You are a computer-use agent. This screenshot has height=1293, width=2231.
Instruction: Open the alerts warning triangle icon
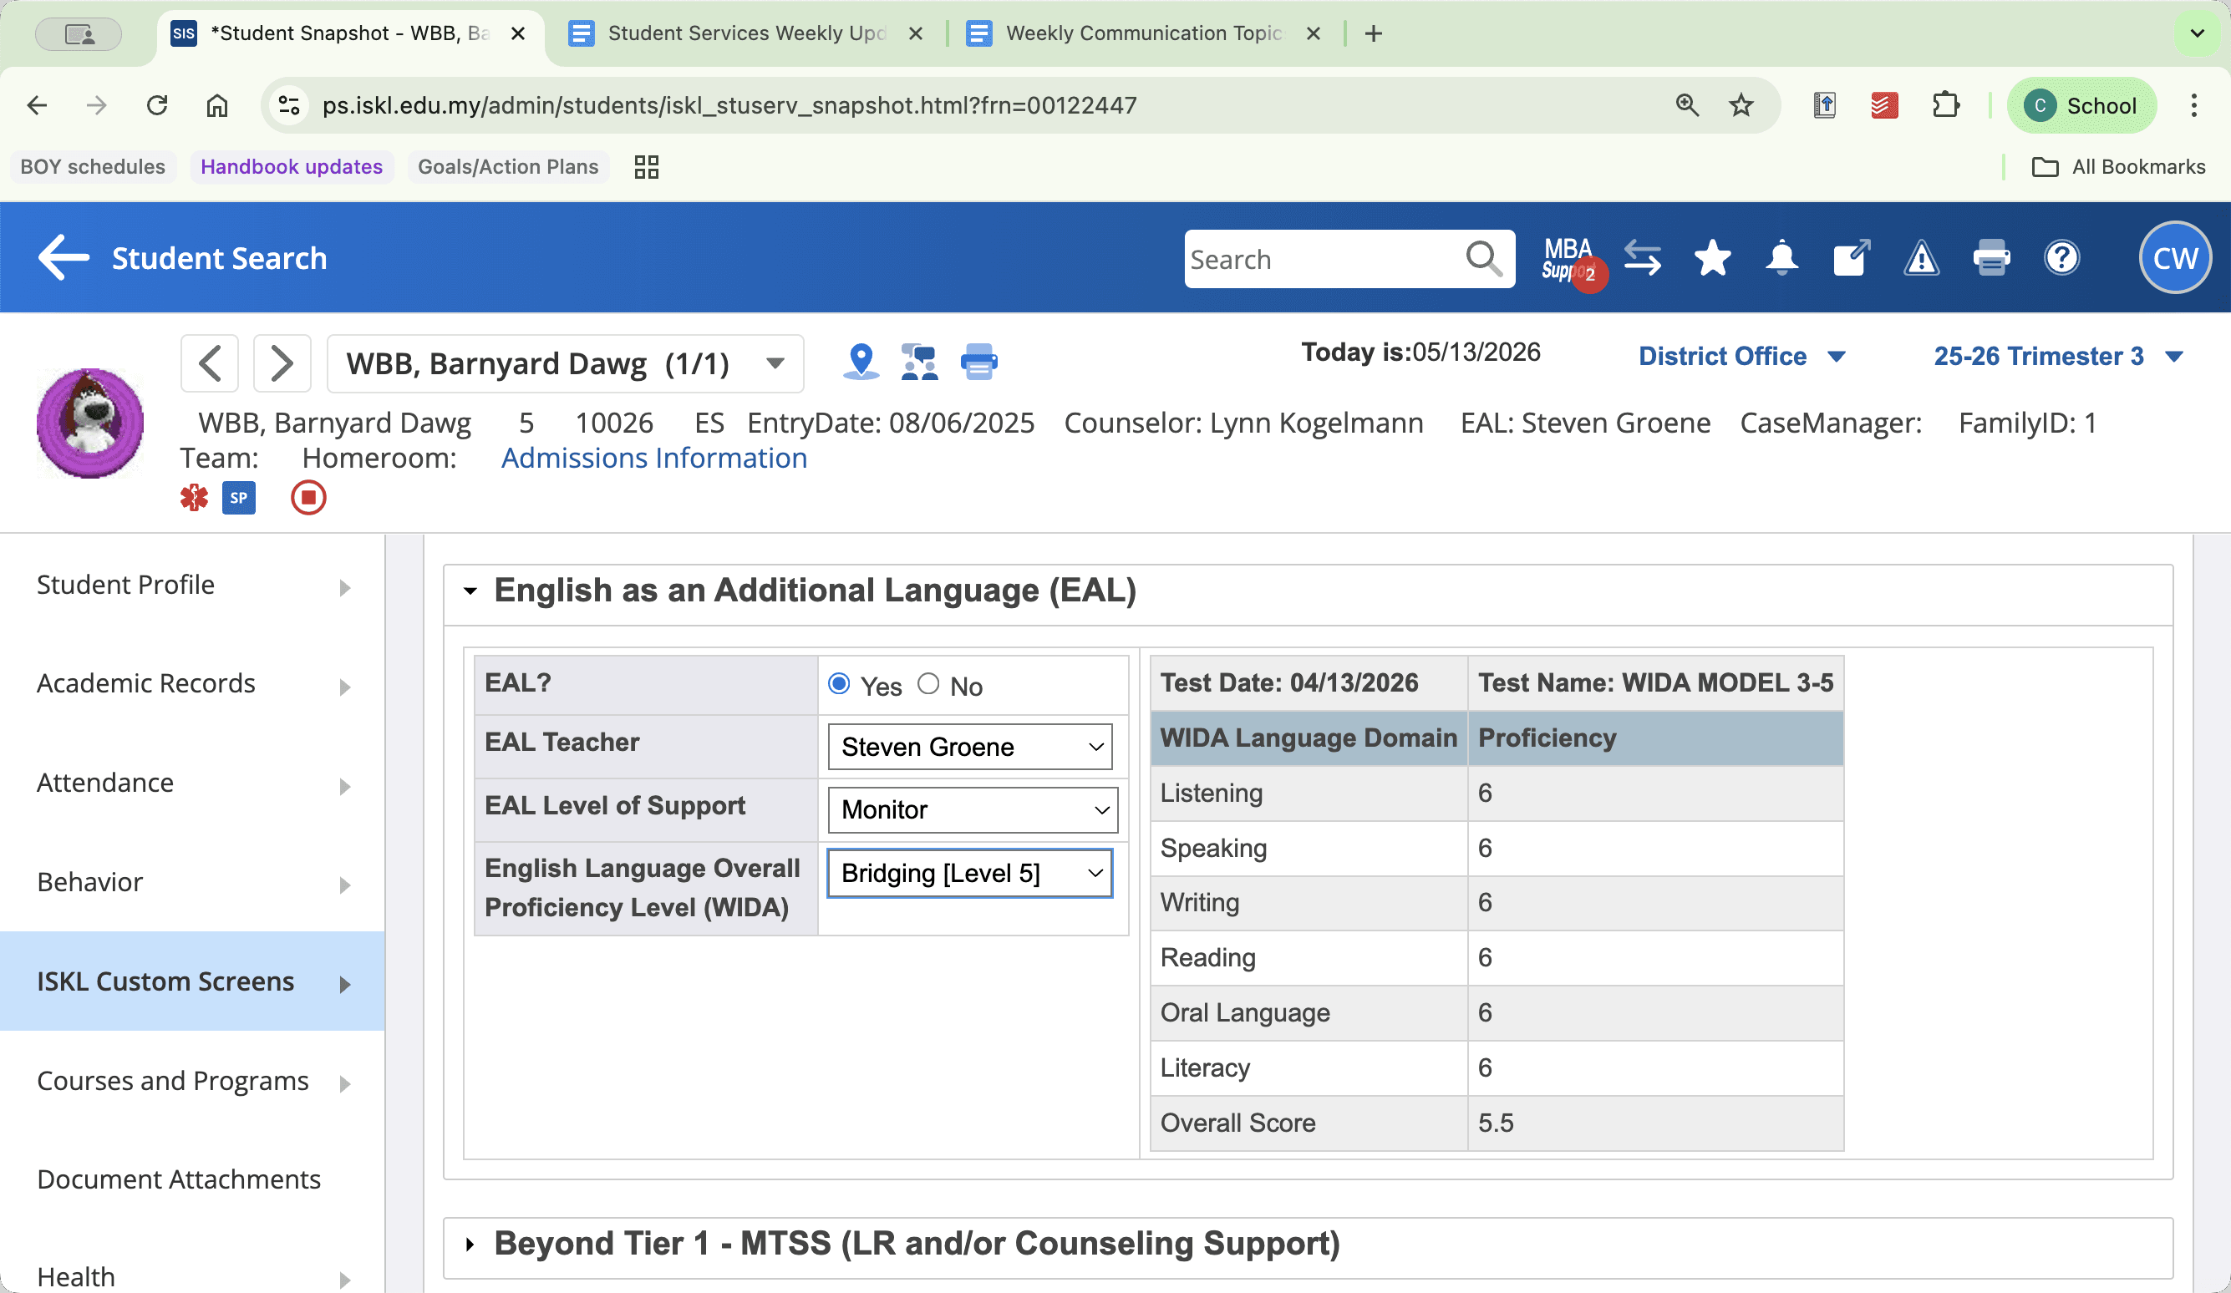point(1921,259)
